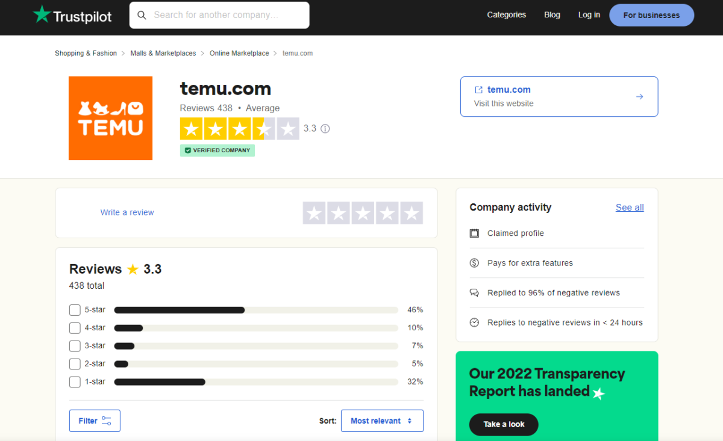Click the Claimed profile icon
This screenshot has width=723, height=441.
(x=475, y=233)
